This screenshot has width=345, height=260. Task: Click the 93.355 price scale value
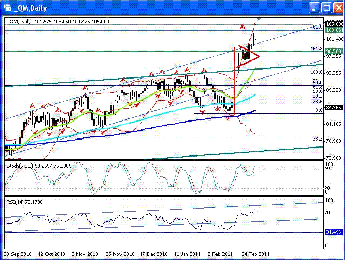(333, 73)
